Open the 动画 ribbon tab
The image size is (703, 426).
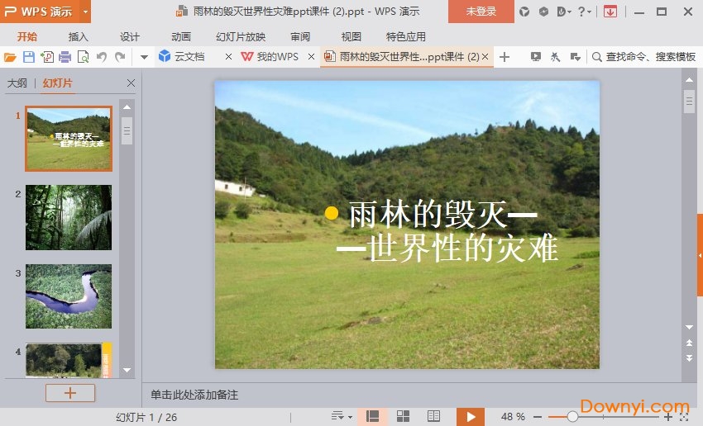[x=181, y=36]
